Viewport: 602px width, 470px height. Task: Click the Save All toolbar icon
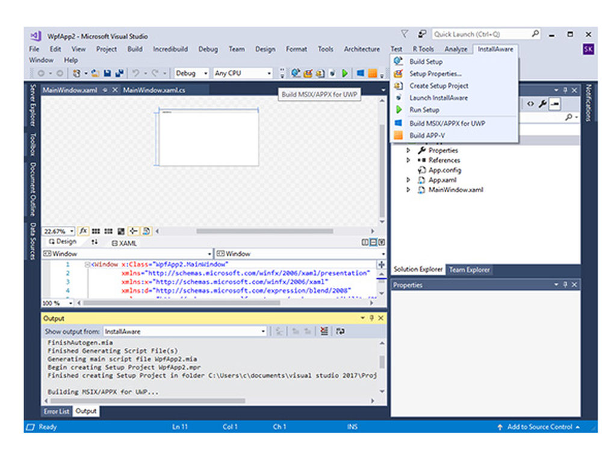[119, 73]
